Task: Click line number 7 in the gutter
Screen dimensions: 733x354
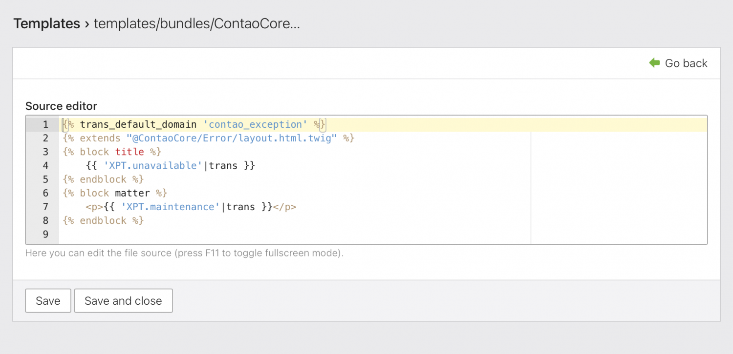Action: (45, 207)
